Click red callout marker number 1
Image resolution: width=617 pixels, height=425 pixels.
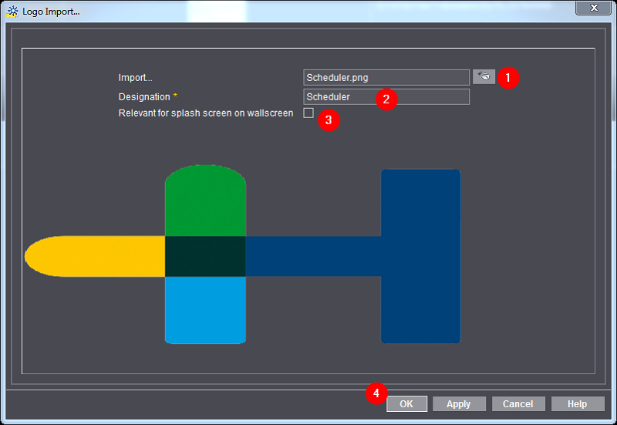(x=507, y=77)
